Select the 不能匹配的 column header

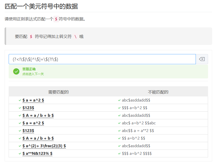[x=158, y=92]
